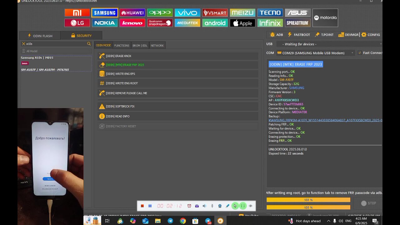
Task: Open the USB waiting for devices dropdown
Action: coord(330,44)
